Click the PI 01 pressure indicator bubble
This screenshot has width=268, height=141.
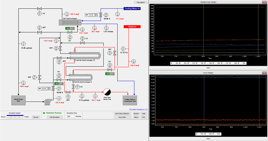coord(123,49)
